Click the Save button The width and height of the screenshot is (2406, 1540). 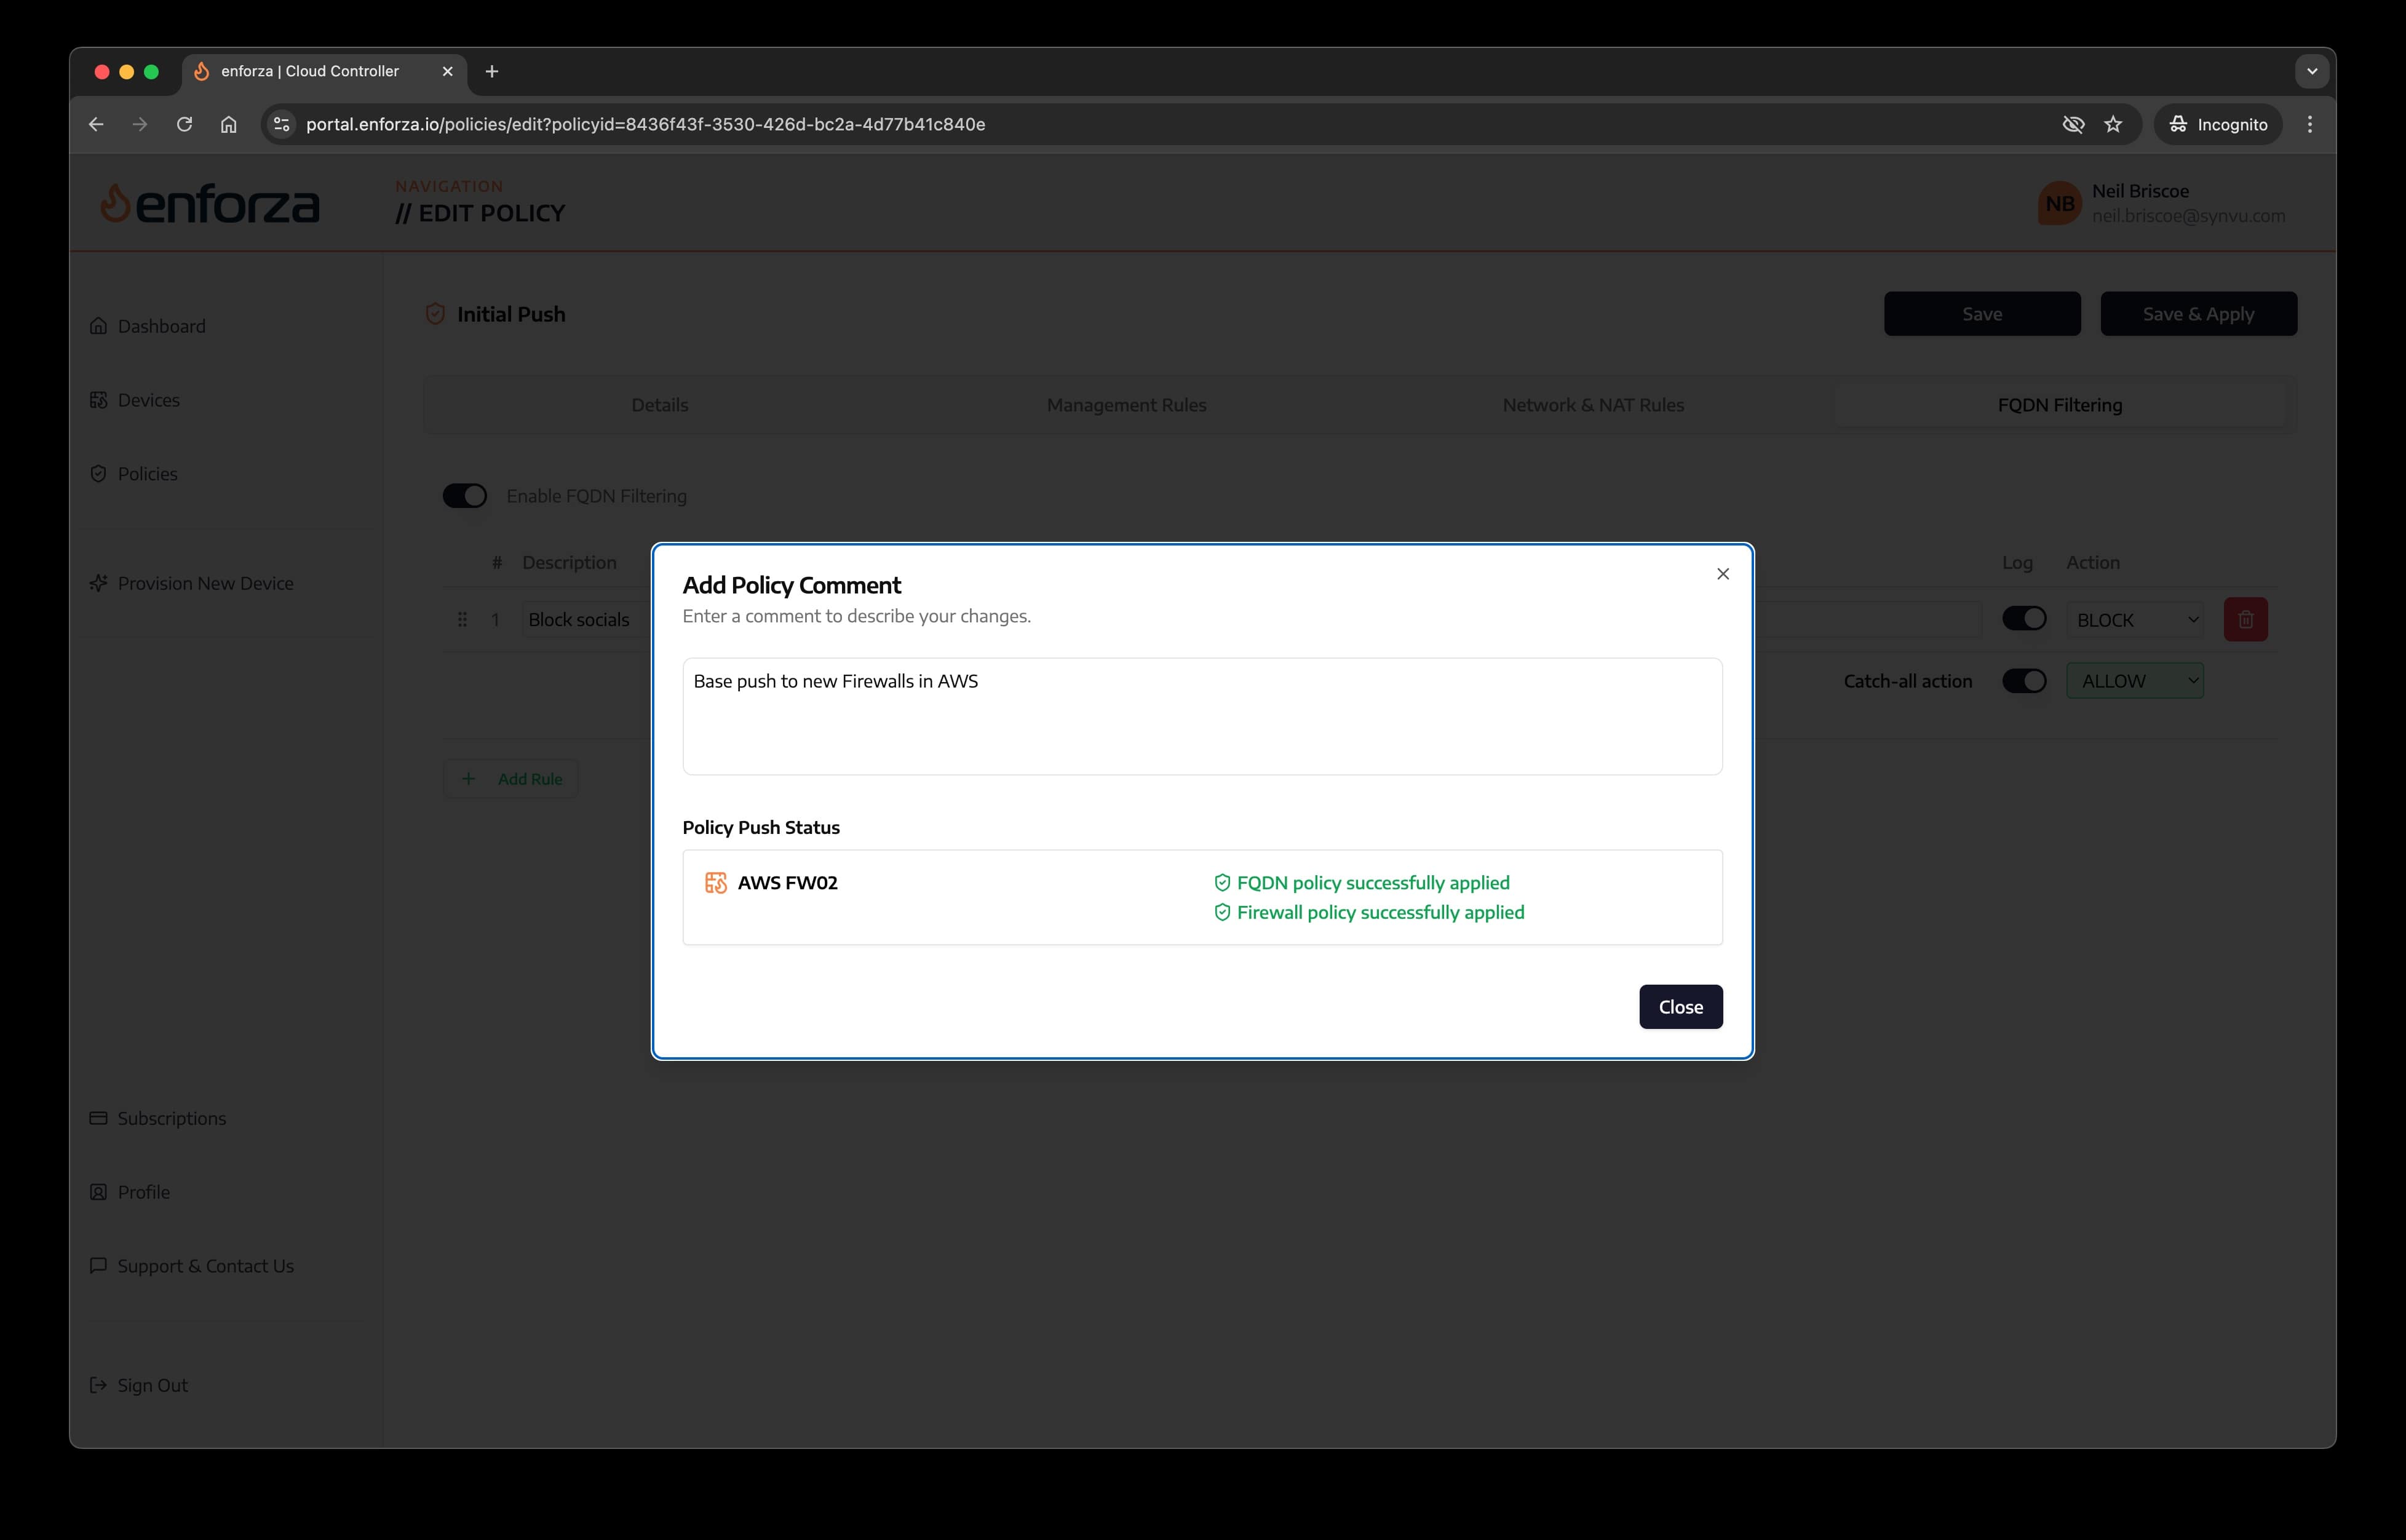tap(1981, 314)
